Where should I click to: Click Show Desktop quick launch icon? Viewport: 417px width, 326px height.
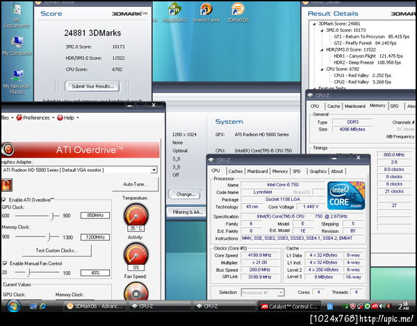point(33,307)
